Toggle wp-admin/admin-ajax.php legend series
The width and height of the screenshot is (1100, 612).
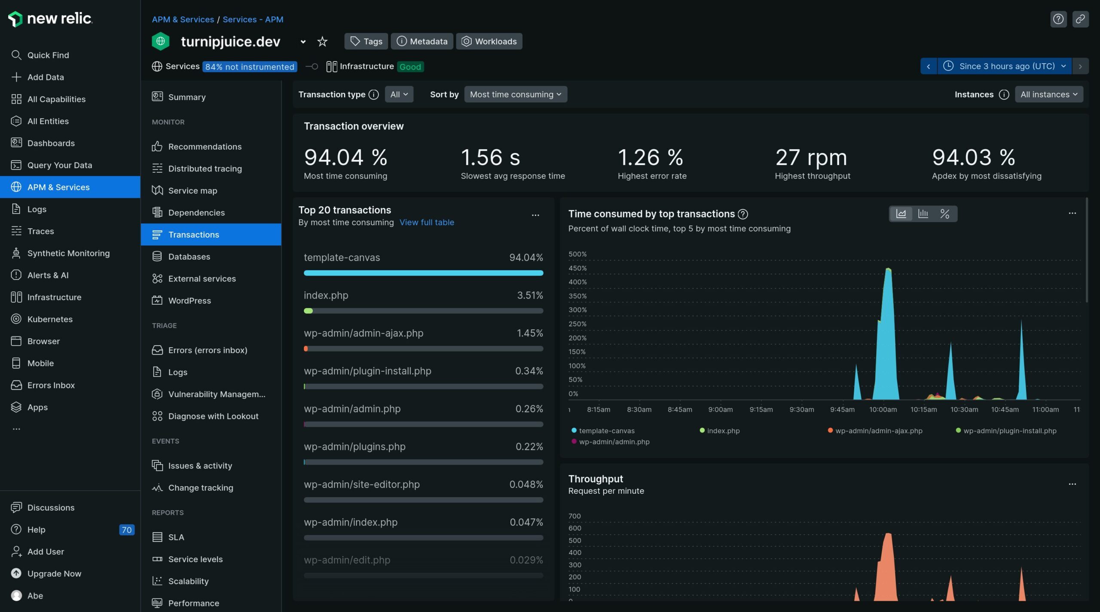point(875,431)
